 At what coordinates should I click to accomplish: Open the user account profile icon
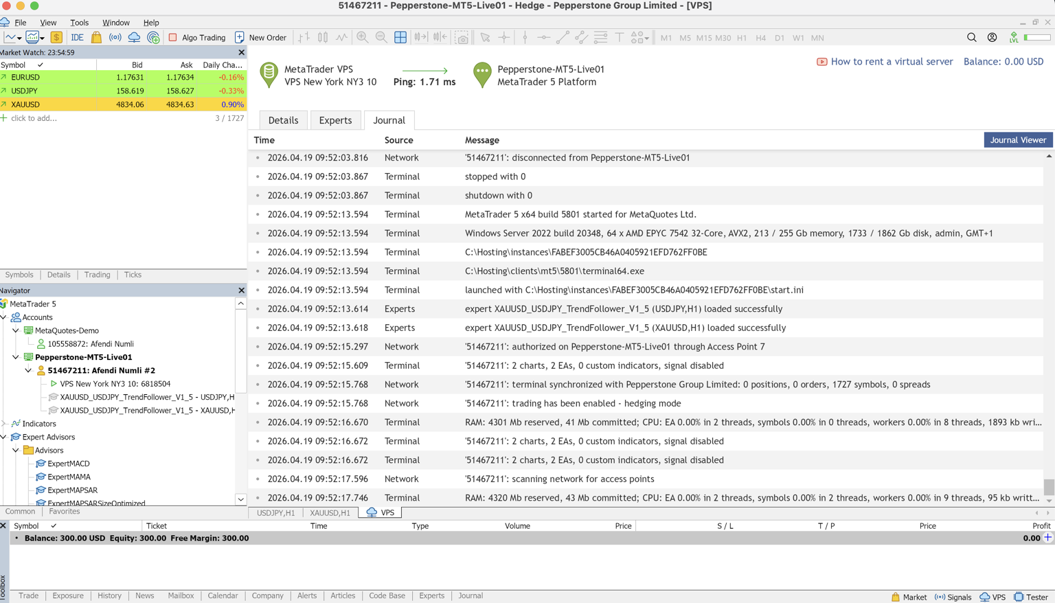click(992, 38)
